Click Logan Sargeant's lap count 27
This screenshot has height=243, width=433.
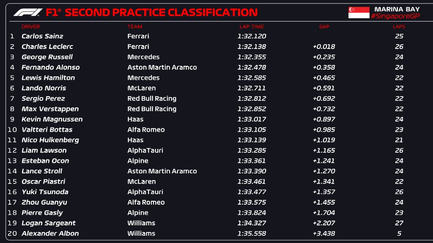(x=399, y=223)
